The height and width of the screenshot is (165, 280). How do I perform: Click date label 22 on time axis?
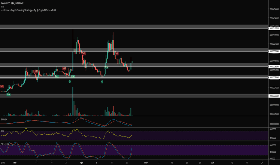point(127,163)
